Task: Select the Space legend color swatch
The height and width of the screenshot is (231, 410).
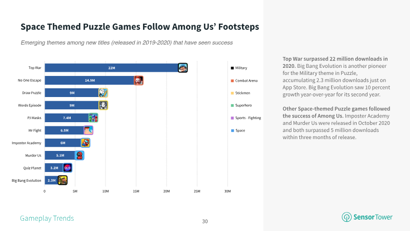Action: (x=232, y=130)
